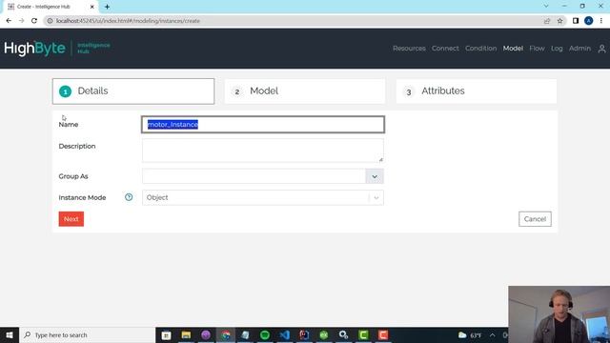Screen dimensions: 610x343
Task: Open Chrome from the taskbar
Action: 226,334
